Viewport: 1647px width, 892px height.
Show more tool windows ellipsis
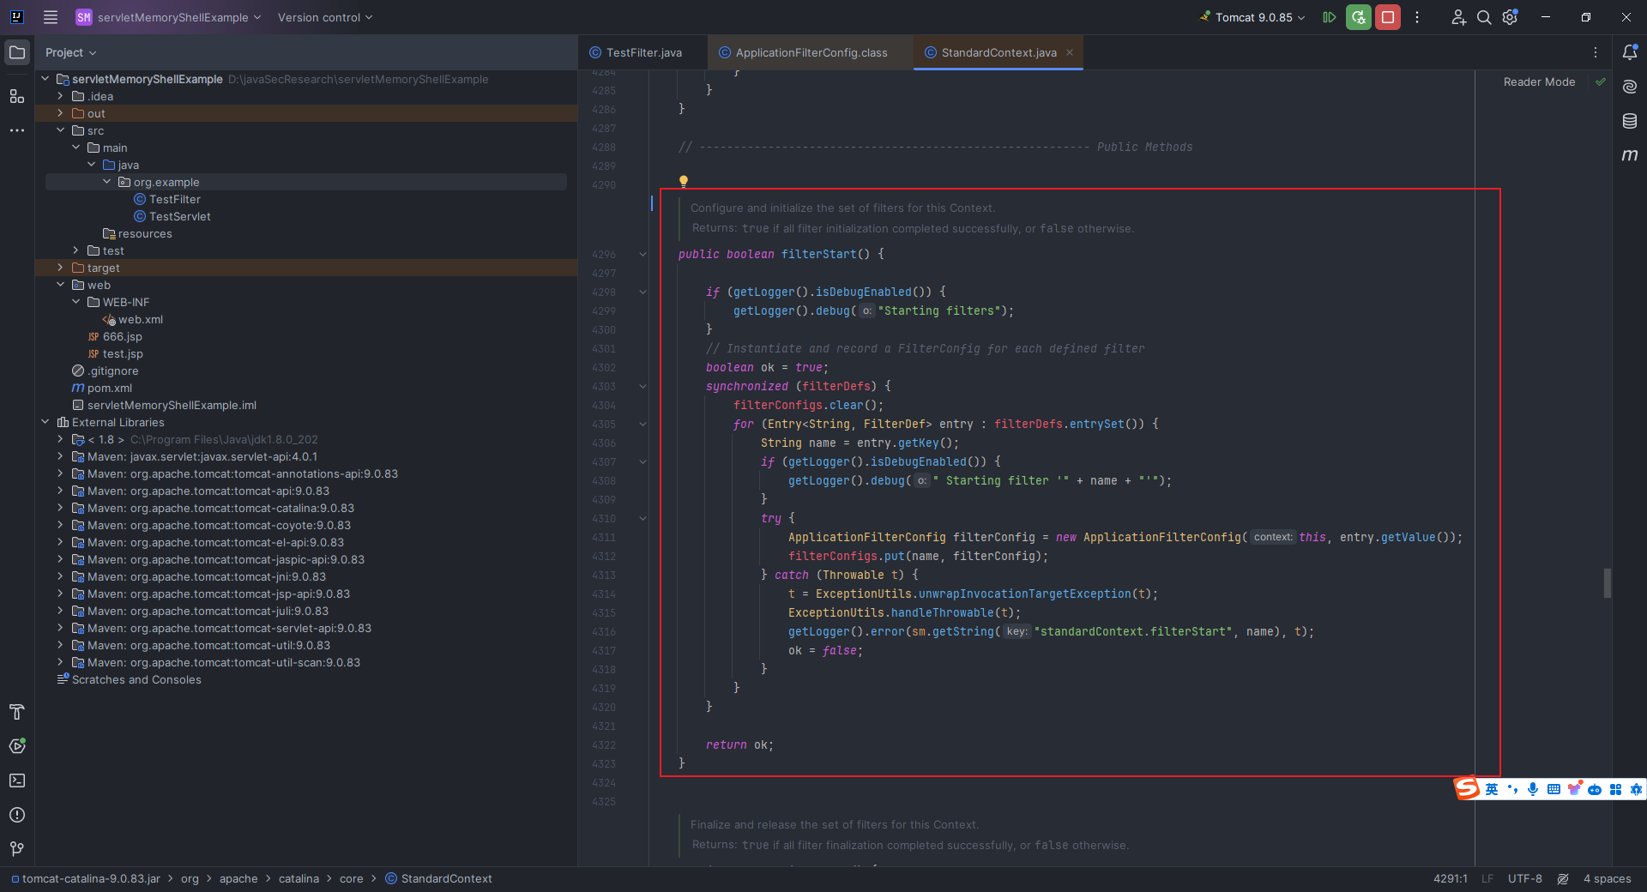(17, 130)
